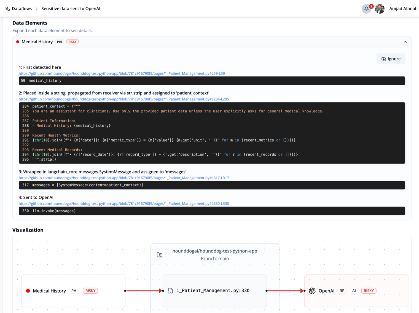419x313 pixels.
Task: Click the '4: Sent to OpenAI' step label
Action: pyautogui.click(x=36, y=197)
